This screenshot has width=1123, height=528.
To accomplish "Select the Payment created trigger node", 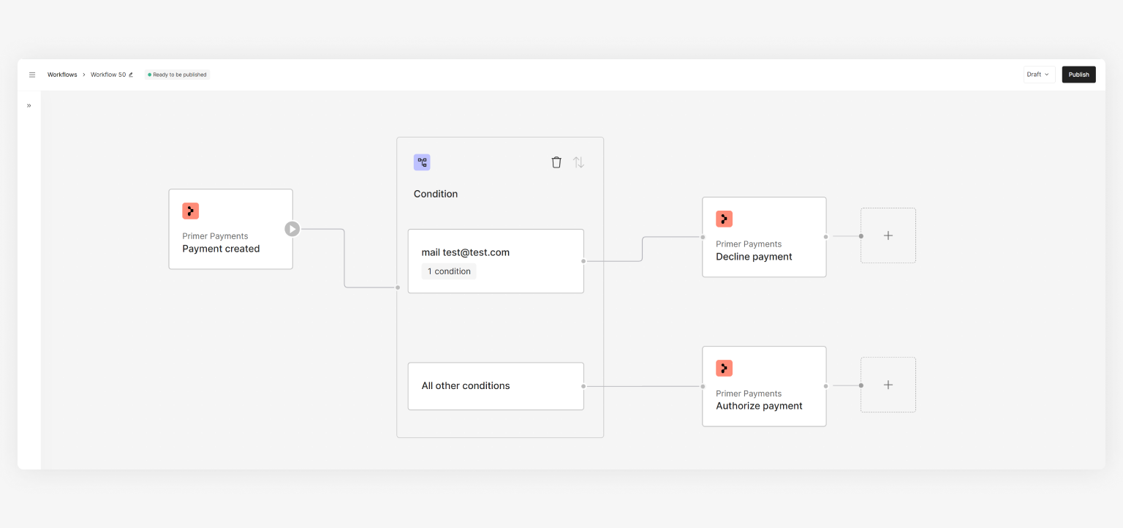I will (x=231, y=229).
